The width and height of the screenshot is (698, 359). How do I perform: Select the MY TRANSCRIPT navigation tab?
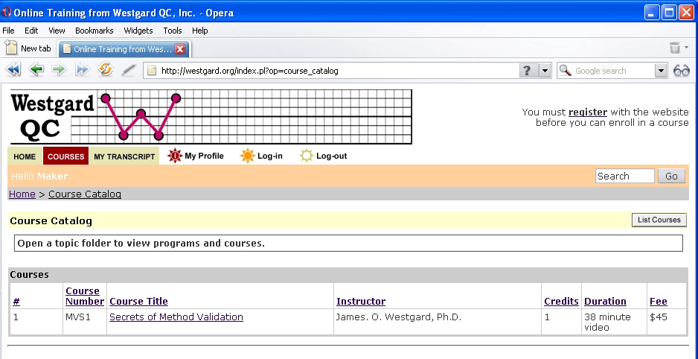pos(124,156)
